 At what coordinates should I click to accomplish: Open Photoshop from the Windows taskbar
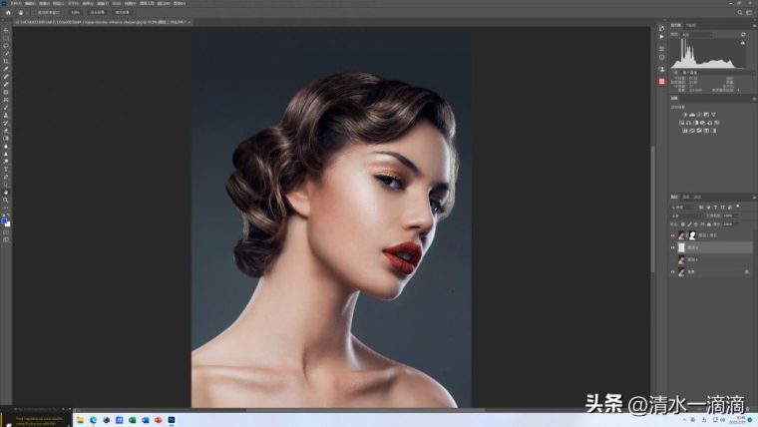[x=172, y=420]
